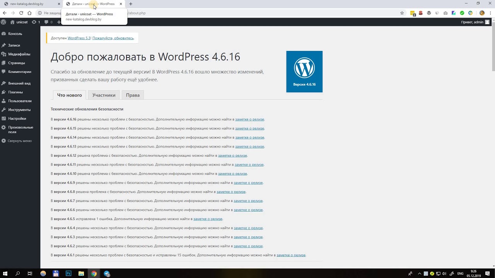The width and height of the screenshot is (495, 278).
Task: Click the site security info icon
Action: [40, 13]
